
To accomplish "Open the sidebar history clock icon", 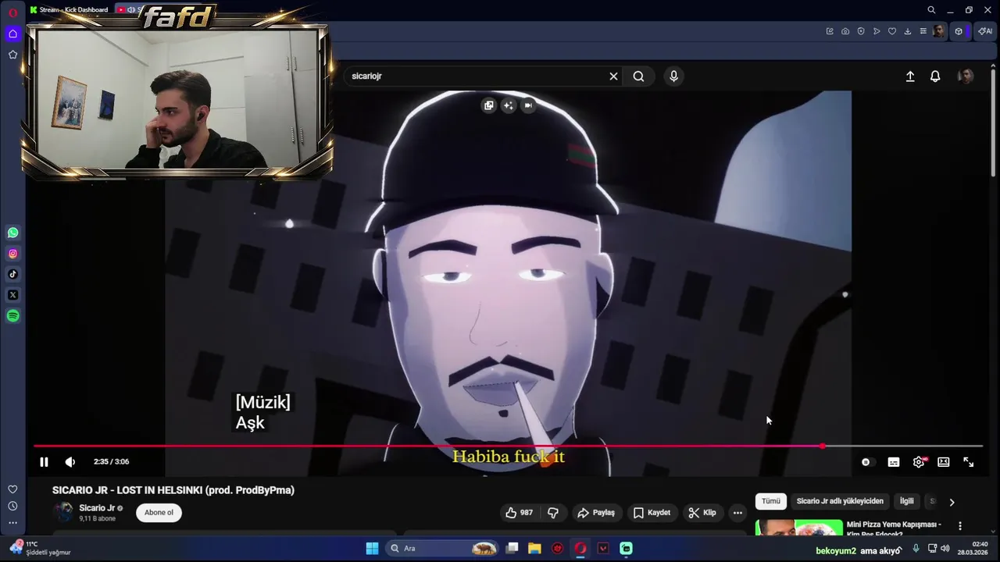I will click(x=12, y=507).
